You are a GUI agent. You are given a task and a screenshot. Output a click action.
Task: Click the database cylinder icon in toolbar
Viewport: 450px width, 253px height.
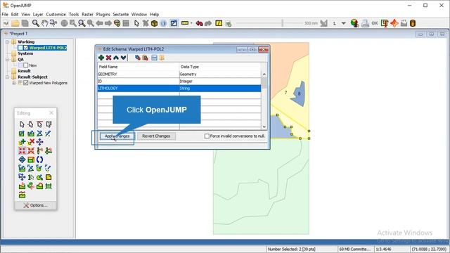pyautogui.click(x=413, y=23)
